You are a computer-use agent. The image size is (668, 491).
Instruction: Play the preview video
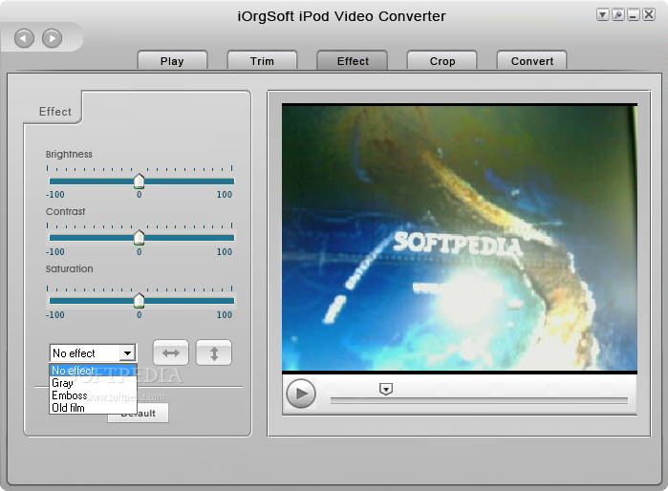(301, 394)
